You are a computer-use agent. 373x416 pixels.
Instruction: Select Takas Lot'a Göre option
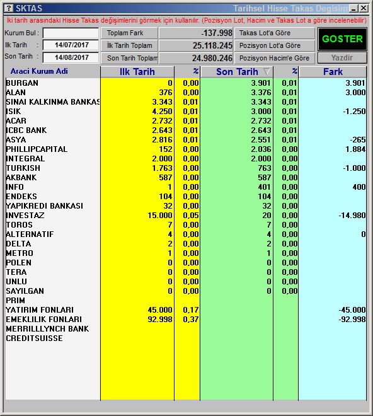(x=275, y=33)
